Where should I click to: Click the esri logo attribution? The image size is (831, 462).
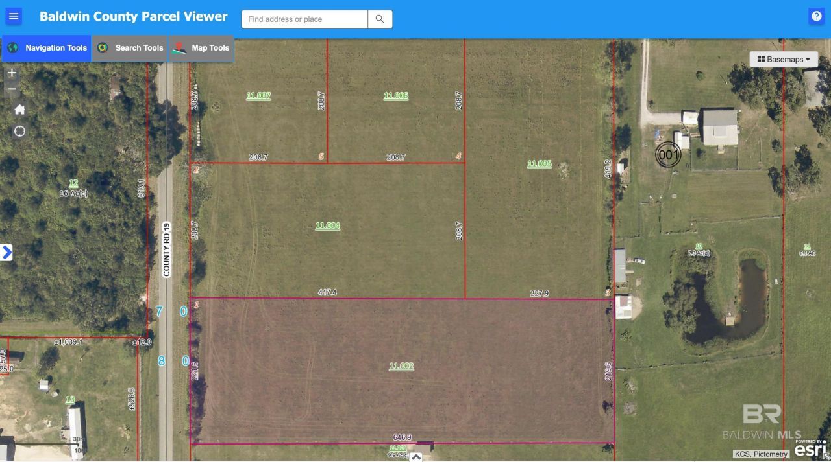coord(810,448)
